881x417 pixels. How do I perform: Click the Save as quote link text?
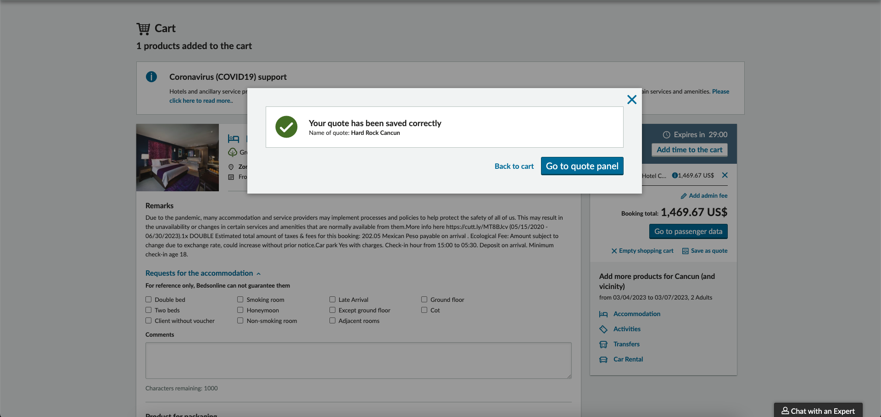tap(709, 251)
